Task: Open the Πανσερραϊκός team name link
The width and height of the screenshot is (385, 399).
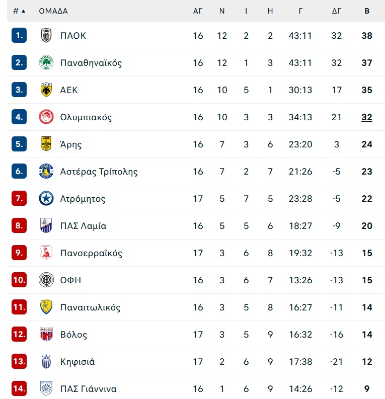Action: [x=91, y=253]
